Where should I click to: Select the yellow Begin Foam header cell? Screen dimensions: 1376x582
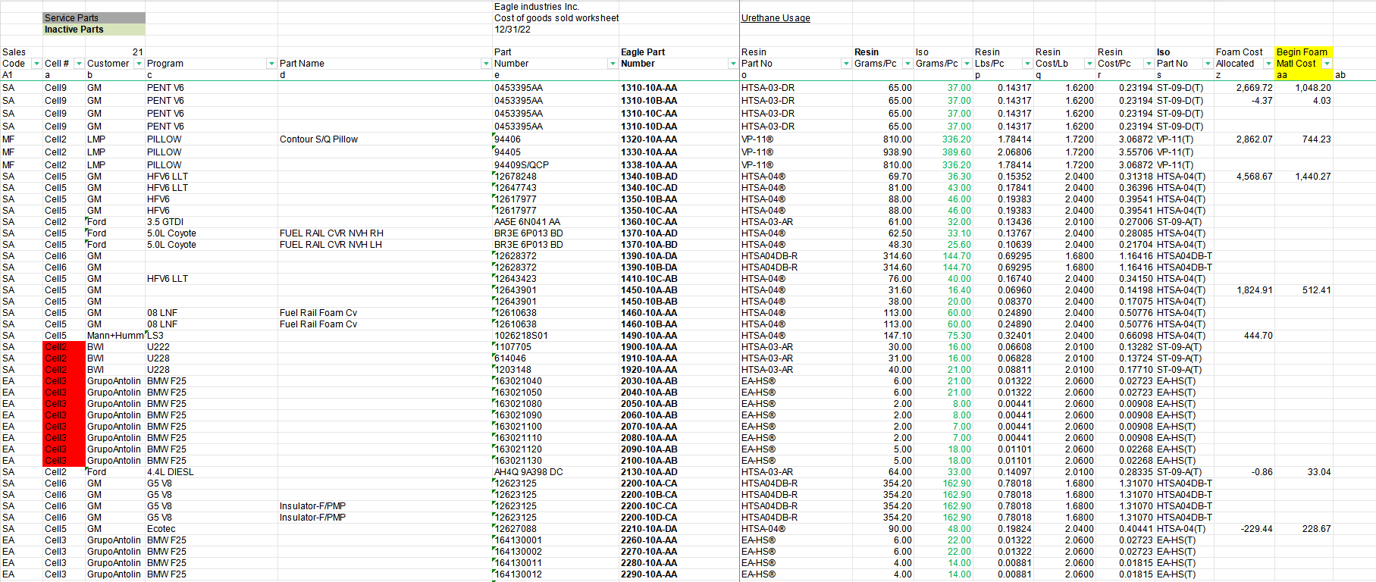click(x=1303, y=52)
